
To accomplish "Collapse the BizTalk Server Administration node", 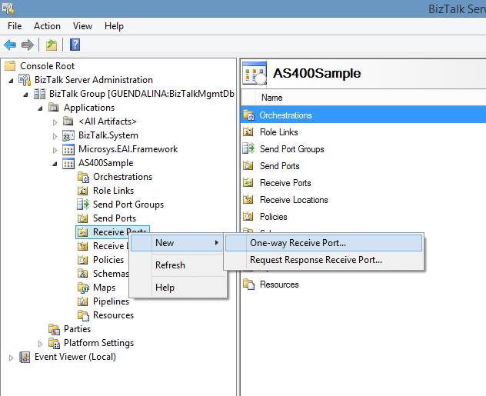I will 12,81.
